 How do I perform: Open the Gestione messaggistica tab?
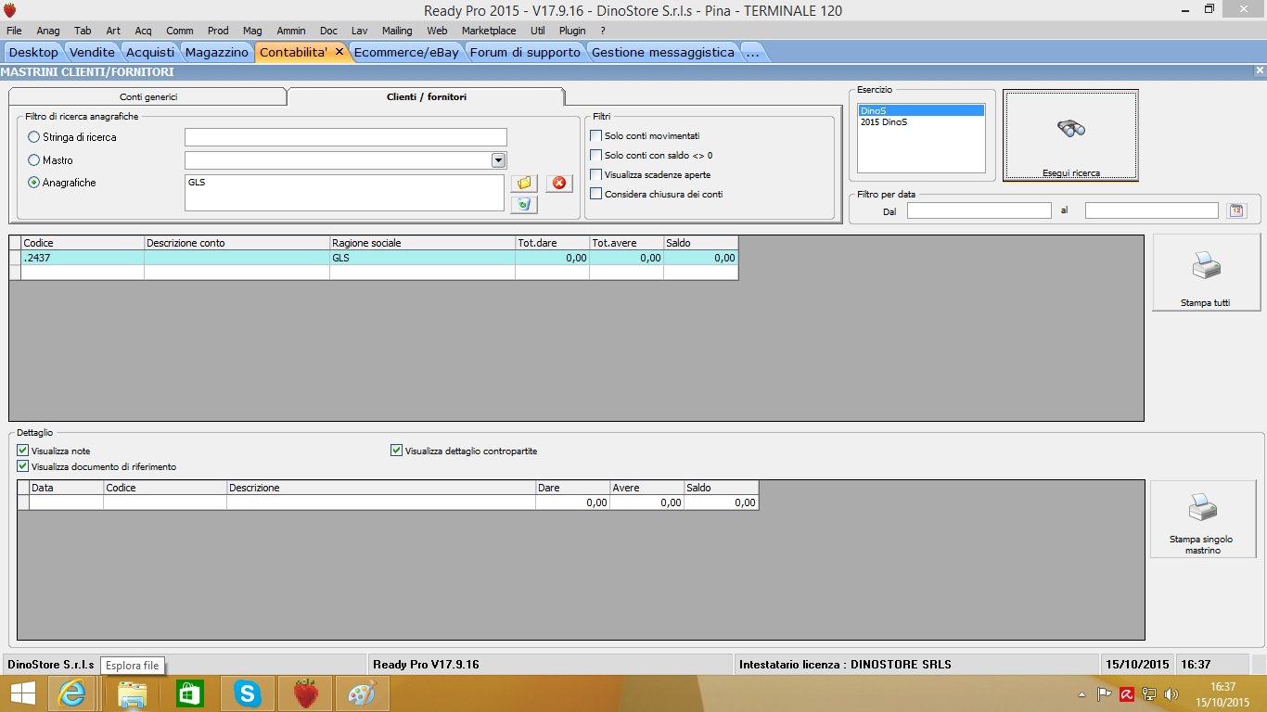662,52
